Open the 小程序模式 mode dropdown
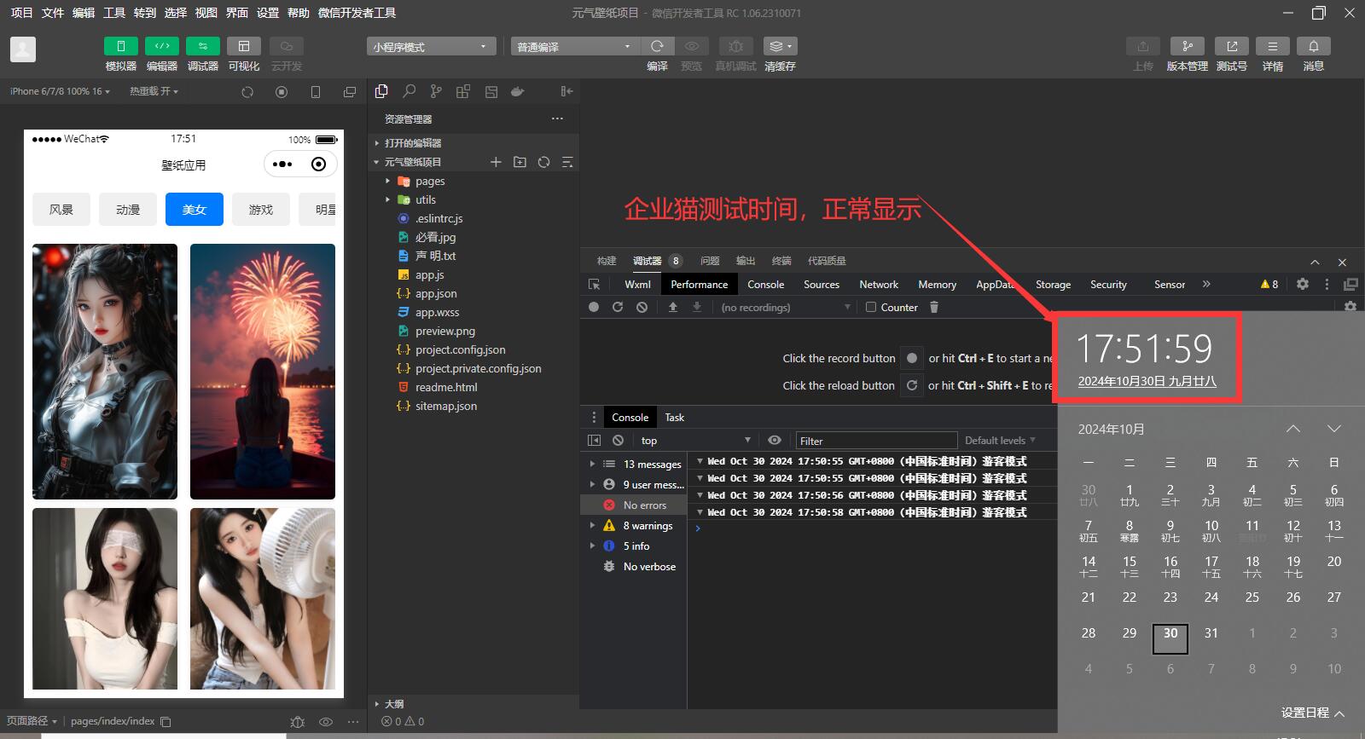1365x739 pixels. (x=431, y=47)
